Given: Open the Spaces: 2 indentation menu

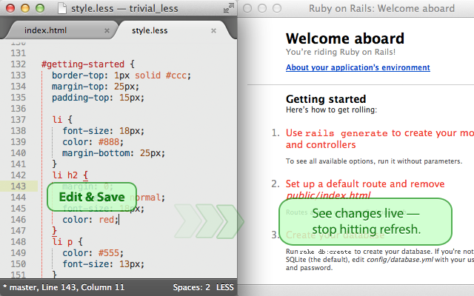Looking at the screenshot, I should tap(191, 287).
